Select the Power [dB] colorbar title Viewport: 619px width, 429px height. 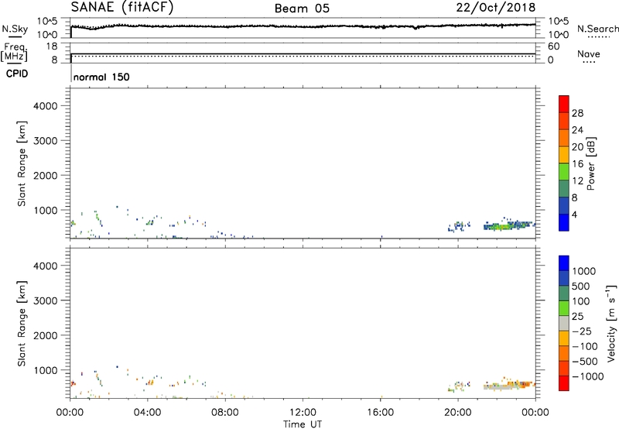click(x=590, y=163)
